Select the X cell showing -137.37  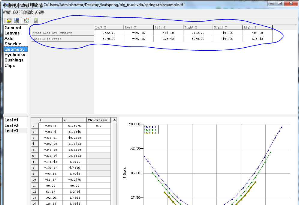tap(50, 168)
